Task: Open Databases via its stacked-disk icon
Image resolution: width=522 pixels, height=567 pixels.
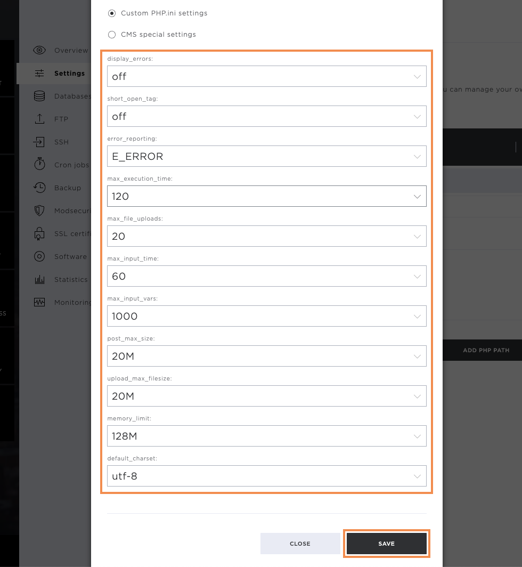Action: [39, 96]
